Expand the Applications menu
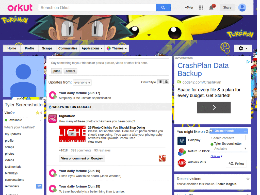Viewport: 260px width, 195px height. point(92,48)
